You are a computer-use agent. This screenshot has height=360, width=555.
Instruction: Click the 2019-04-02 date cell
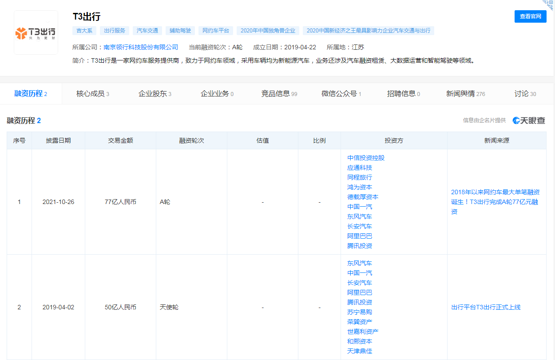click(58, 307)
